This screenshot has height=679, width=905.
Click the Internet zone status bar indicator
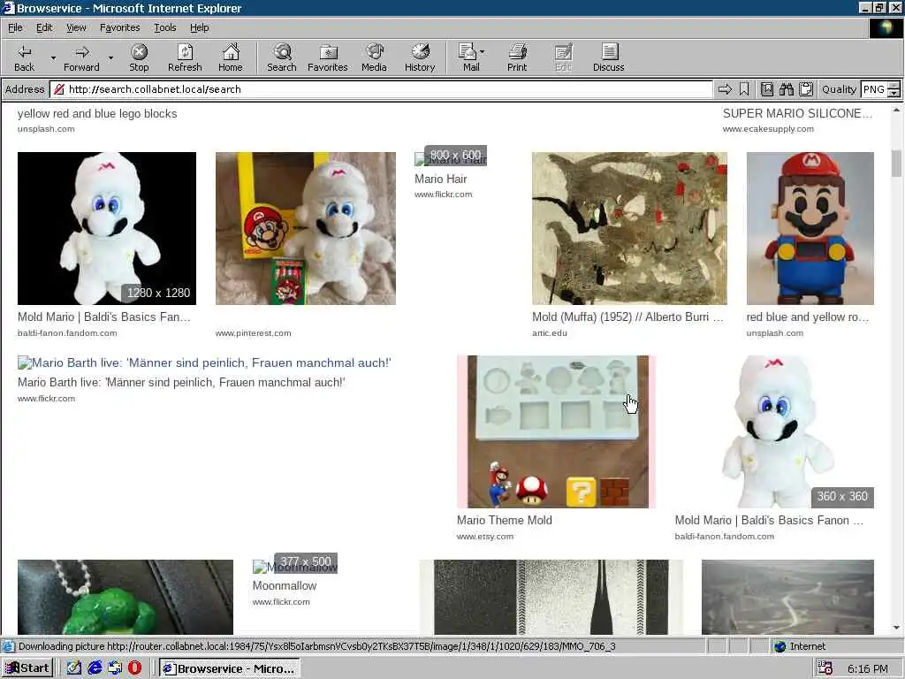pos(799,646)
